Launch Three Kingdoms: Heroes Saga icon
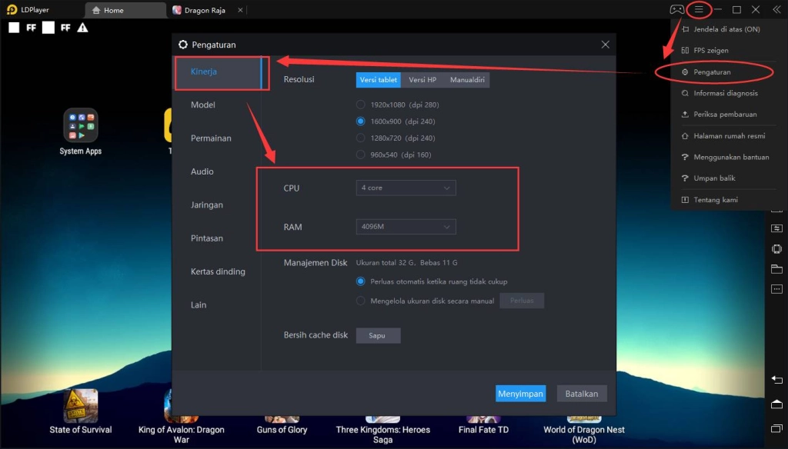The width and height of the screenshot is (788, 449). (382, 418)
